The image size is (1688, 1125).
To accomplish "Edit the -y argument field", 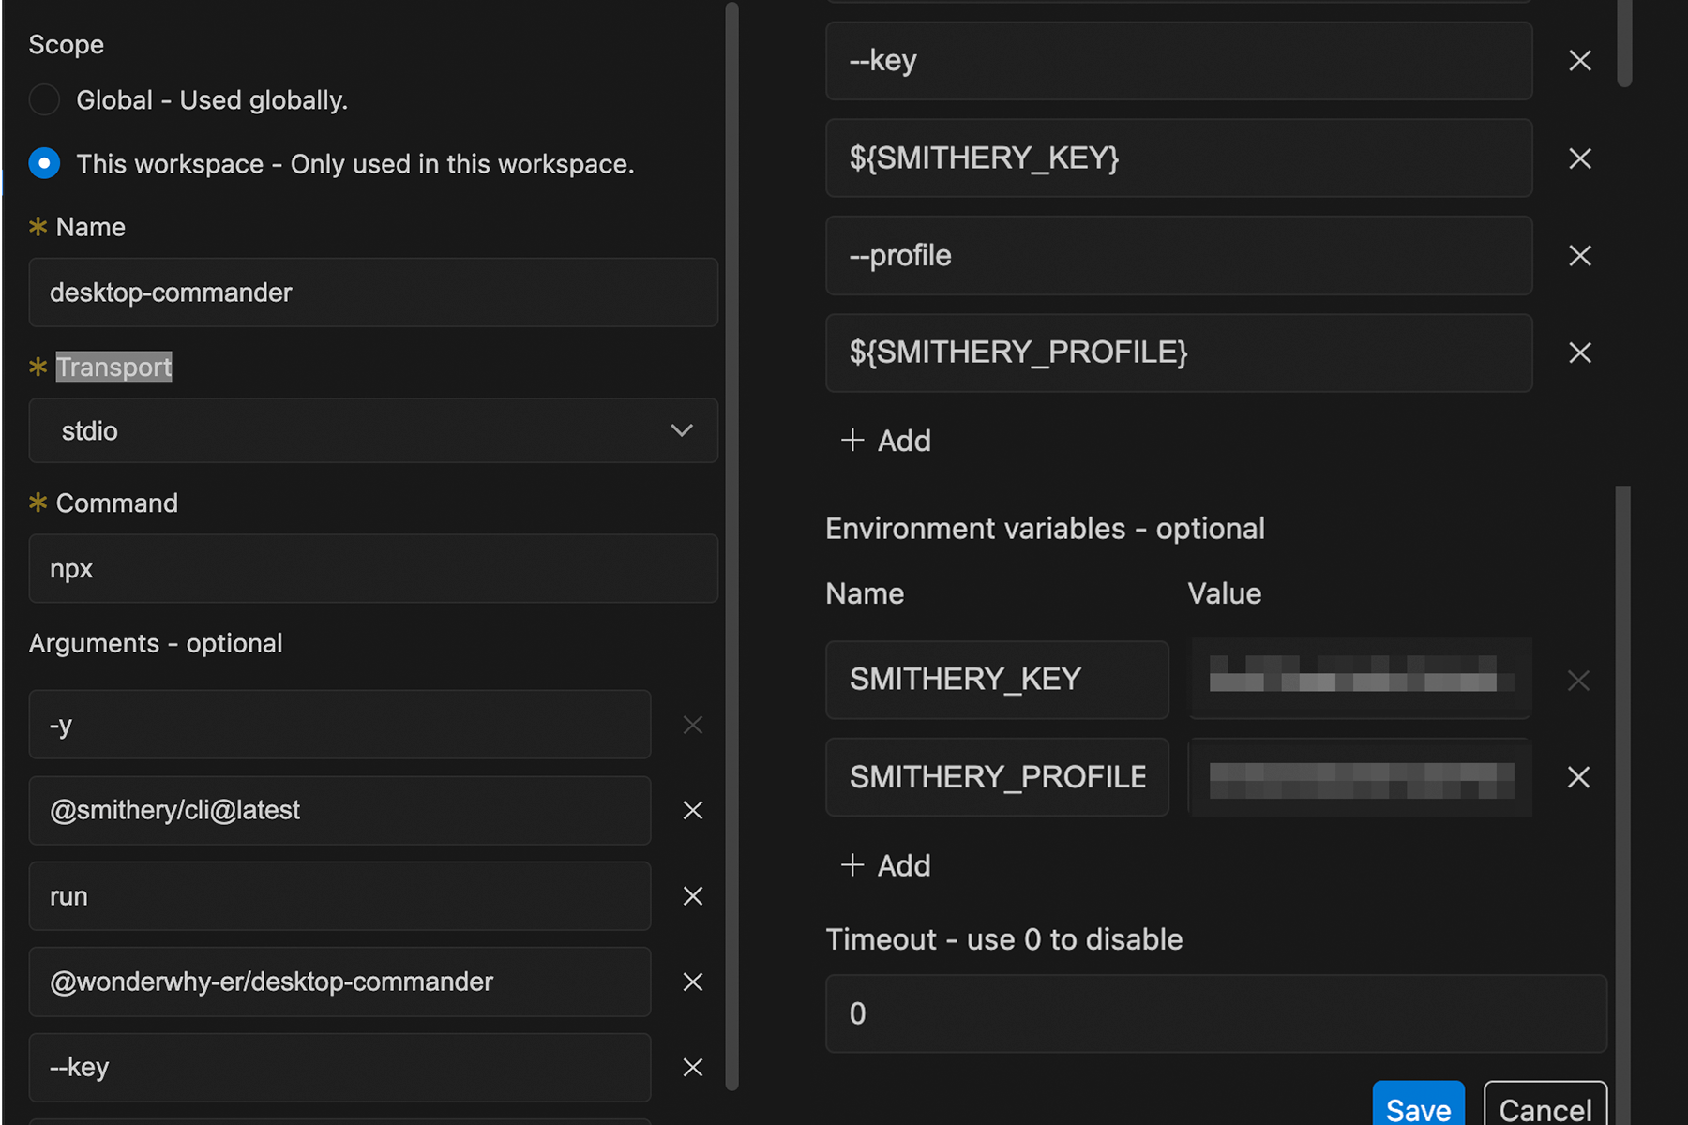I will 339,725.
